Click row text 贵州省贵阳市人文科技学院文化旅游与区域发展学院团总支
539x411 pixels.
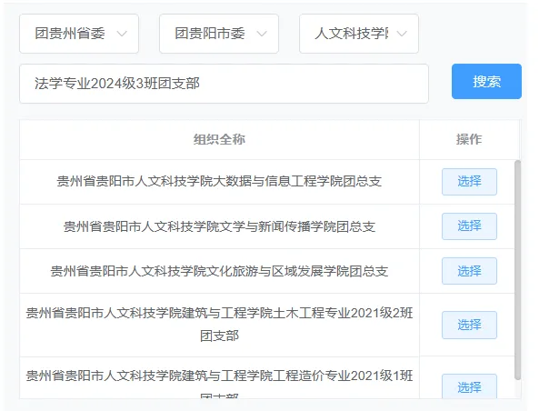(x=219, y=271)
